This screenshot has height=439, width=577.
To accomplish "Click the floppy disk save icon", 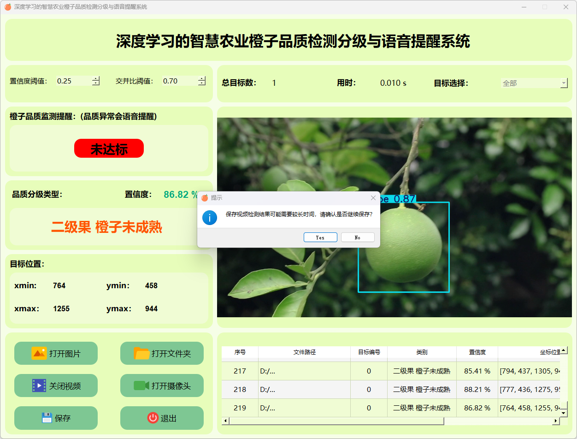I will coord(47,418).
